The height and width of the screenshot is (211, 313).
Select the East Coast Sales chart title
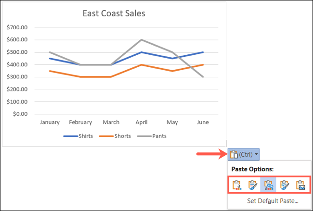click(x=114, y=13)
